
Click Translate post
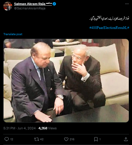tap(13, 34)
